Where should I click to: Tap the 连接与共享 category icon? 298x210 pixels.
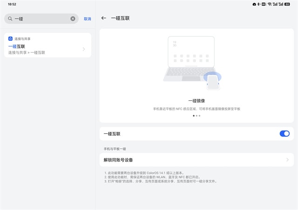point(10,39)
